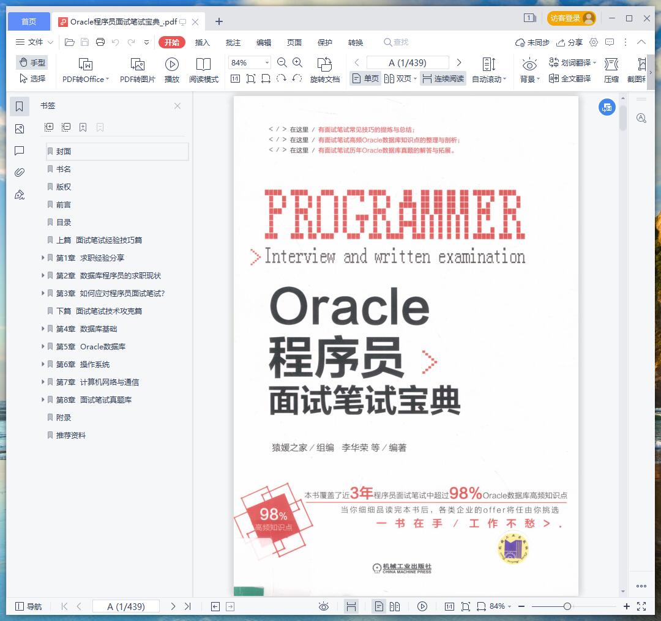This screenshot has height=621, width=661.
Task: Open the comments panel in the left sidebar
Action: (x=20, y=151)
